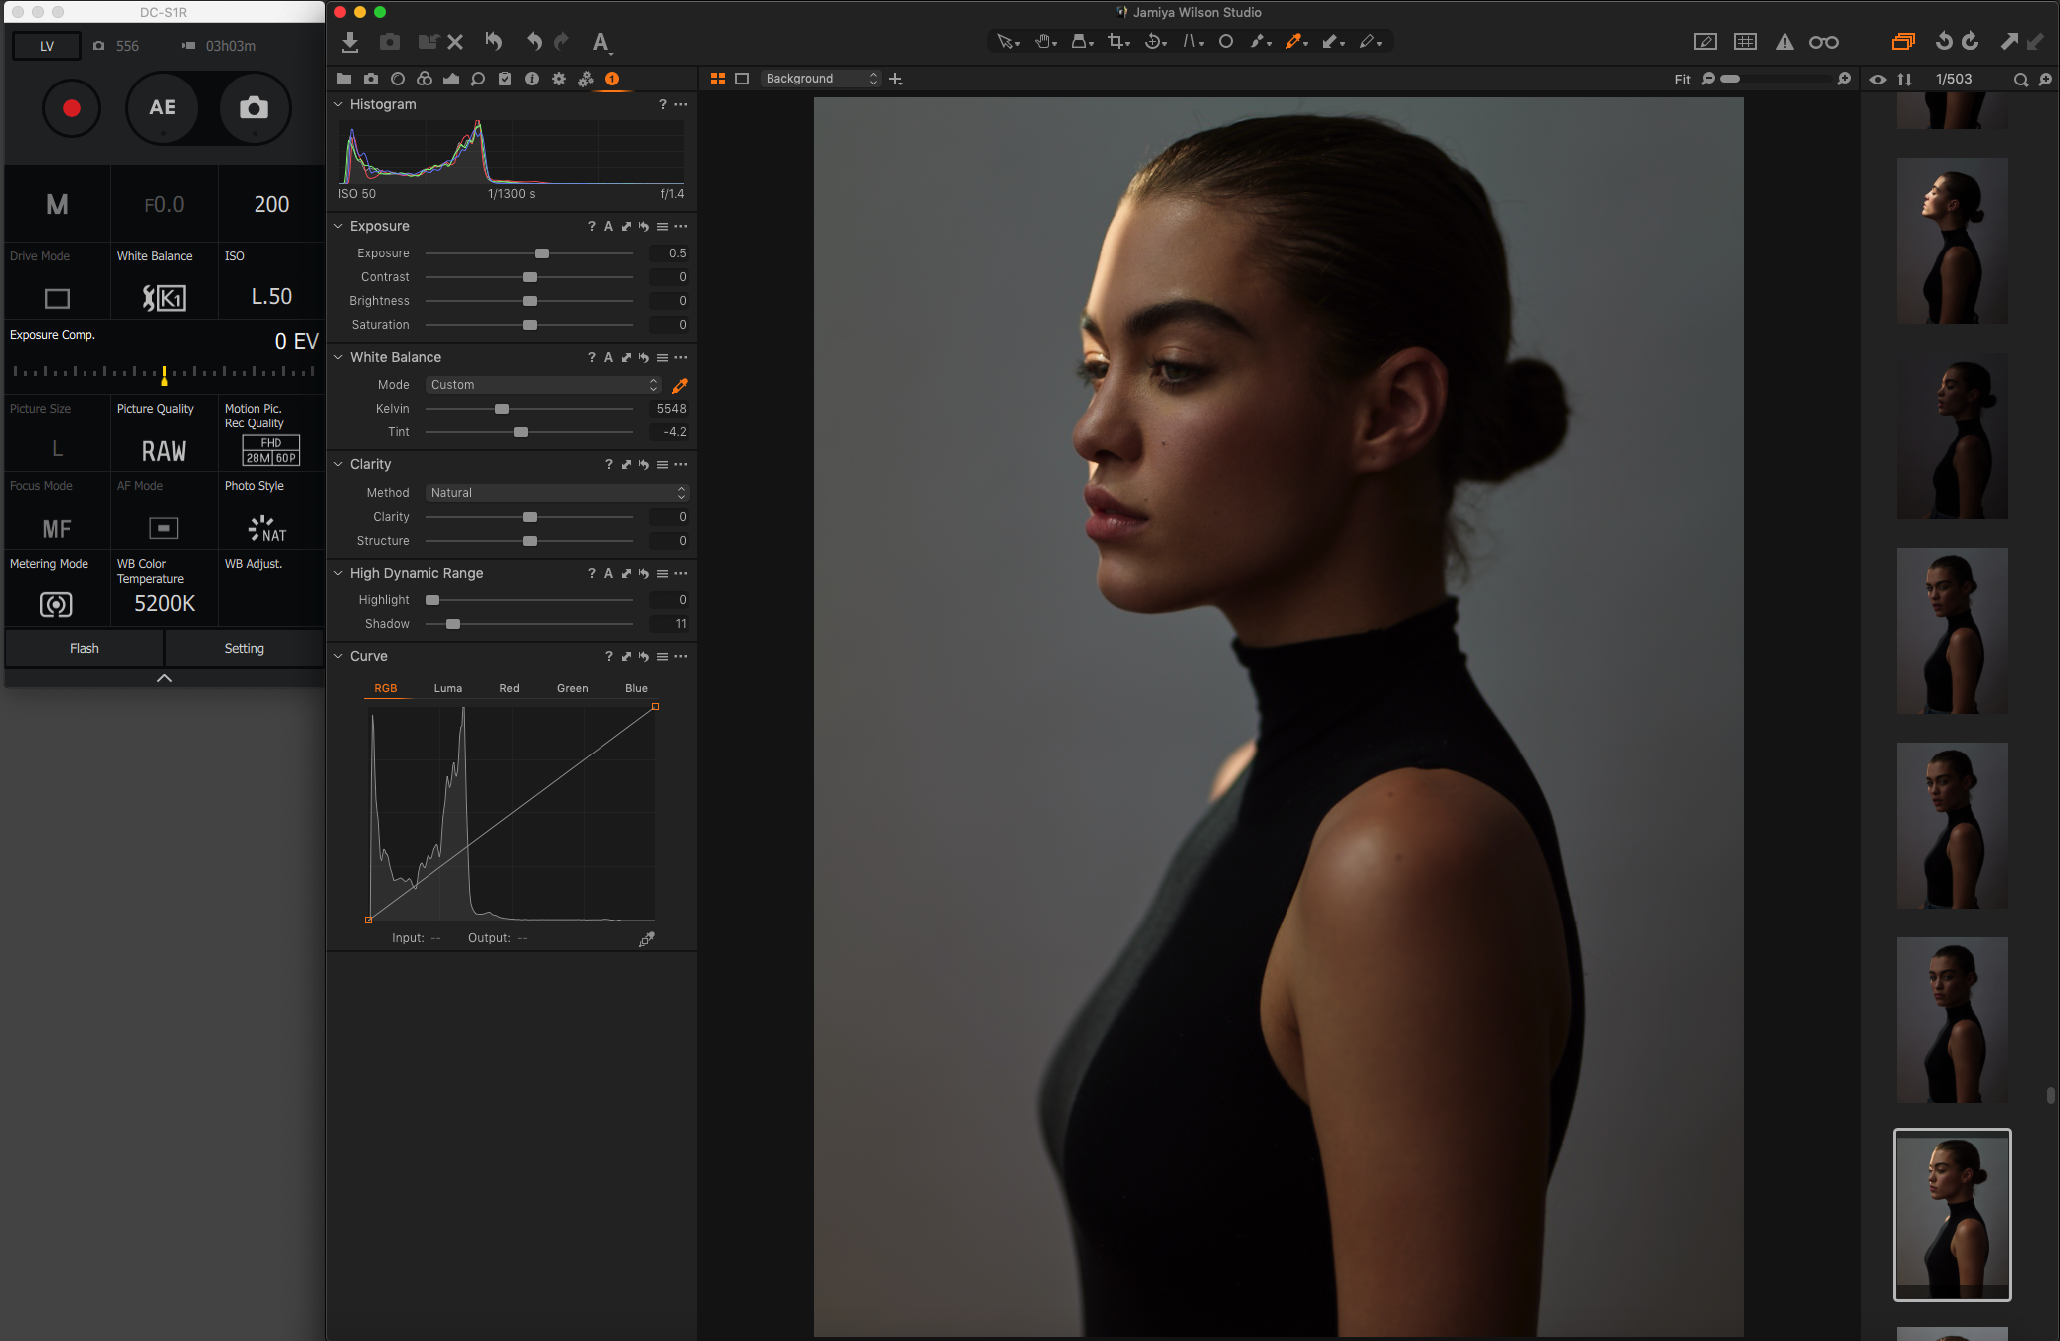Click the Import images download icon
The height and width of the screenshot is (1341, 2060).
pos(350,42)
